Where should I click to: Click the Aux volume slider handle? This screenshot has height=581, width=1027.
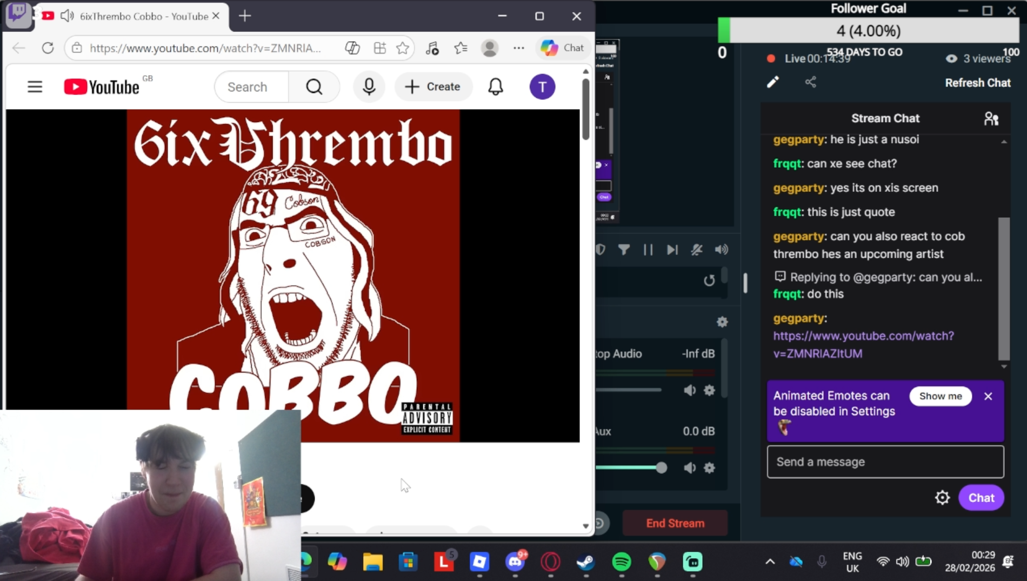click(661, 468)
